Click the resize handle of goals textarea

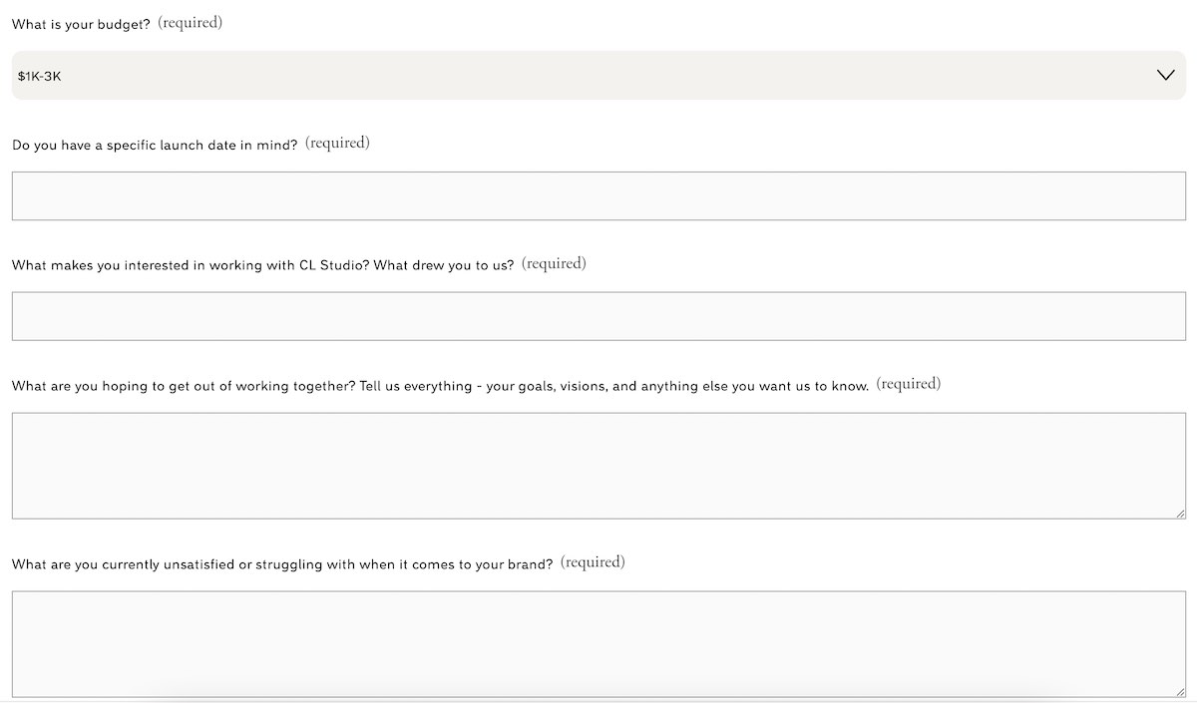tap(1180, 515)
